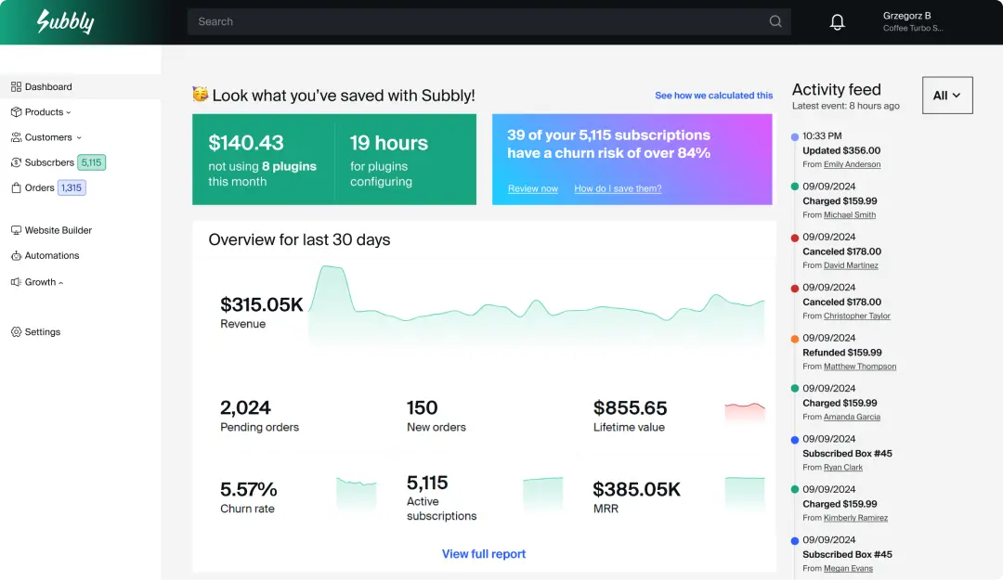Click the 5,115 Subscribers count badge
The image size is (1003, 580).
click(x=91, y=162)
